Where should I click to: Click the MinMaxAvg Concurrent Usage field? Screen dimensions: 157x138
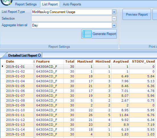point(72,12)
